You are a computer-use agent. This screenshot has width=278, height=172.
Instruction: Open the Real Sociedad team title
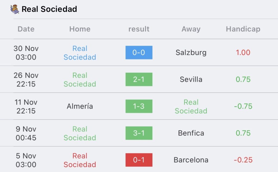point(49,9)
